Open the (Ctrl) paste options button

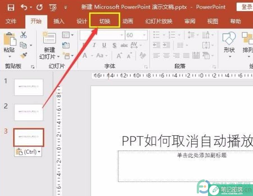click(28, 152)
